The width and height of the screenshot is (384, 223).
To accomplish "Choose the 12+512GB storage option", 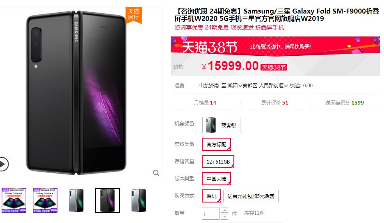I will tap(218, 162).
